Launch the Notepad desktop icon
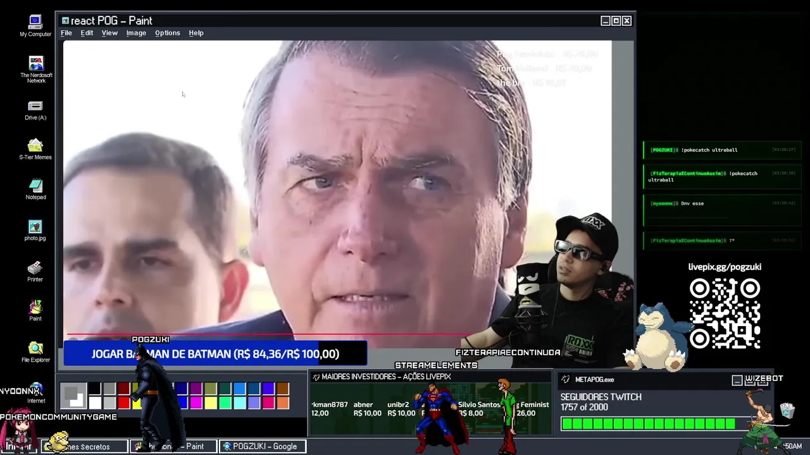 coord(35,189)
